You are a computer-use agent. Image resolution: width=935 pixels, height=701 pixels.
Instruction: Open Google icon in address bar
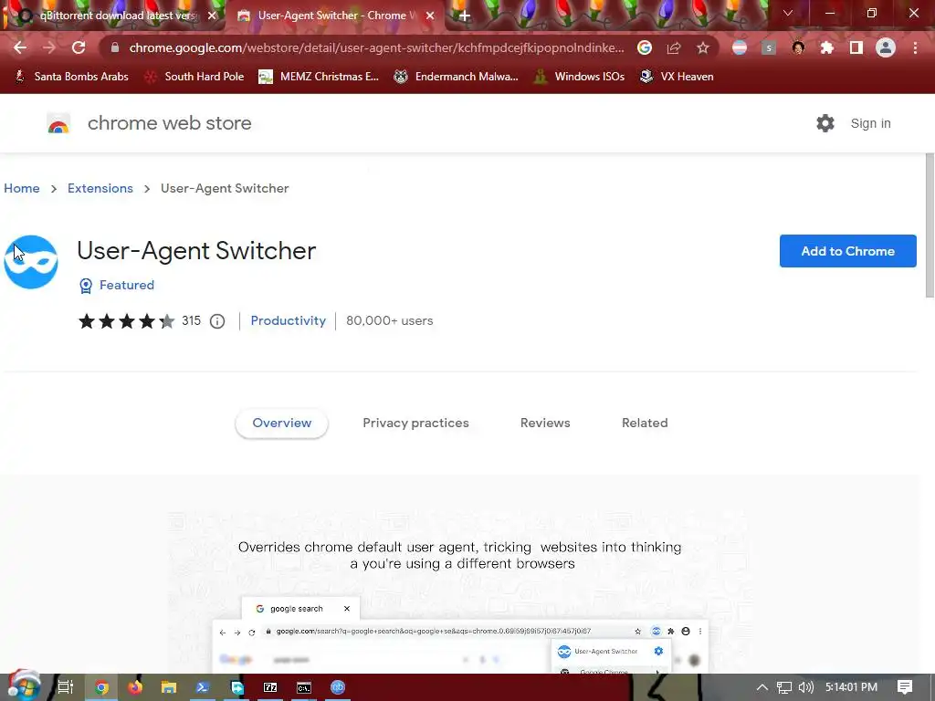click(x=645, y=47)
